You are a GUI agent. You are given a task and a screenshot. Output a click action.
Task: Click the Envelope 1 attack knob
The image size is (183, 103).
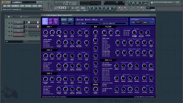pos(117,66)
